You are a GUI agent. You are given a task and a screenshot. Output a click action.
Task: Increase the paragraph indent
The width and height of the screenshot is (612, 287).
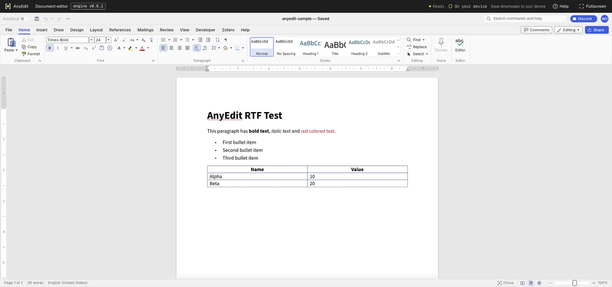point(208,40)
